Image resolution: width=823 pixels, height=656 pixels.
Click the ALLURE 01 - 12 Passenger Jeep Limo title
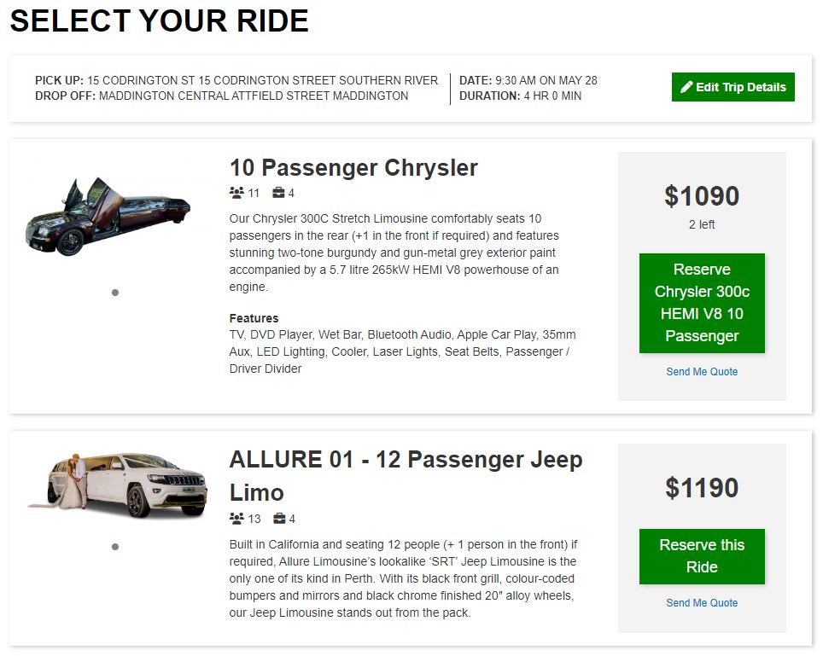click(x=406, y=475)
